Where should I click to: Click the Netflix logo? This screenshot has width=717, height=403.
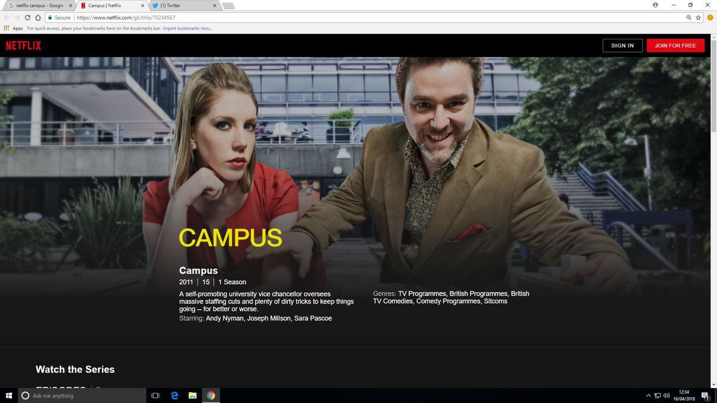(x=23, y=45)
